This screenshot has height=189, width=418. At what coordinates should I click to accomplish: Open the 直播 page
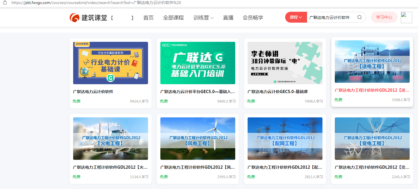[228, 18]
